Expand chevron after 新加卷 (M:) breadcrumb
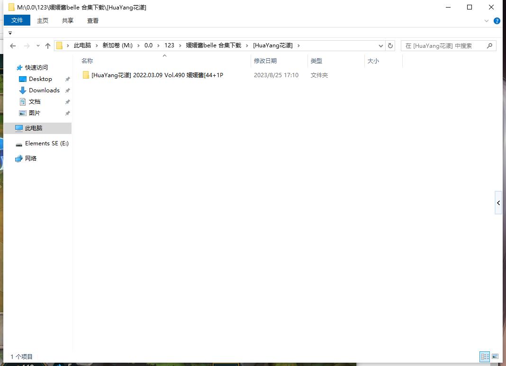This screenshot has width=506, height=366. [138, 46]
